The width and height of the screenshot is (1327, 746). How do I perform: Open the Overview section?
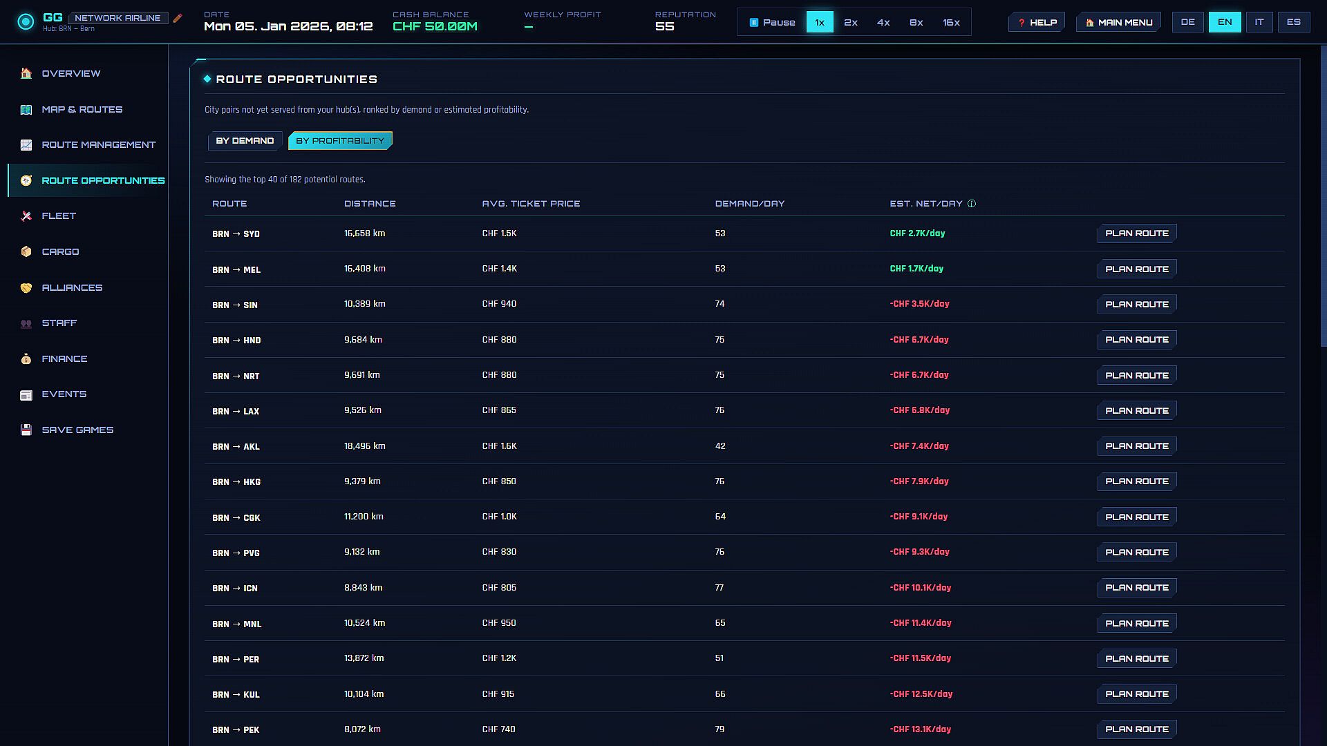(88, 73)
